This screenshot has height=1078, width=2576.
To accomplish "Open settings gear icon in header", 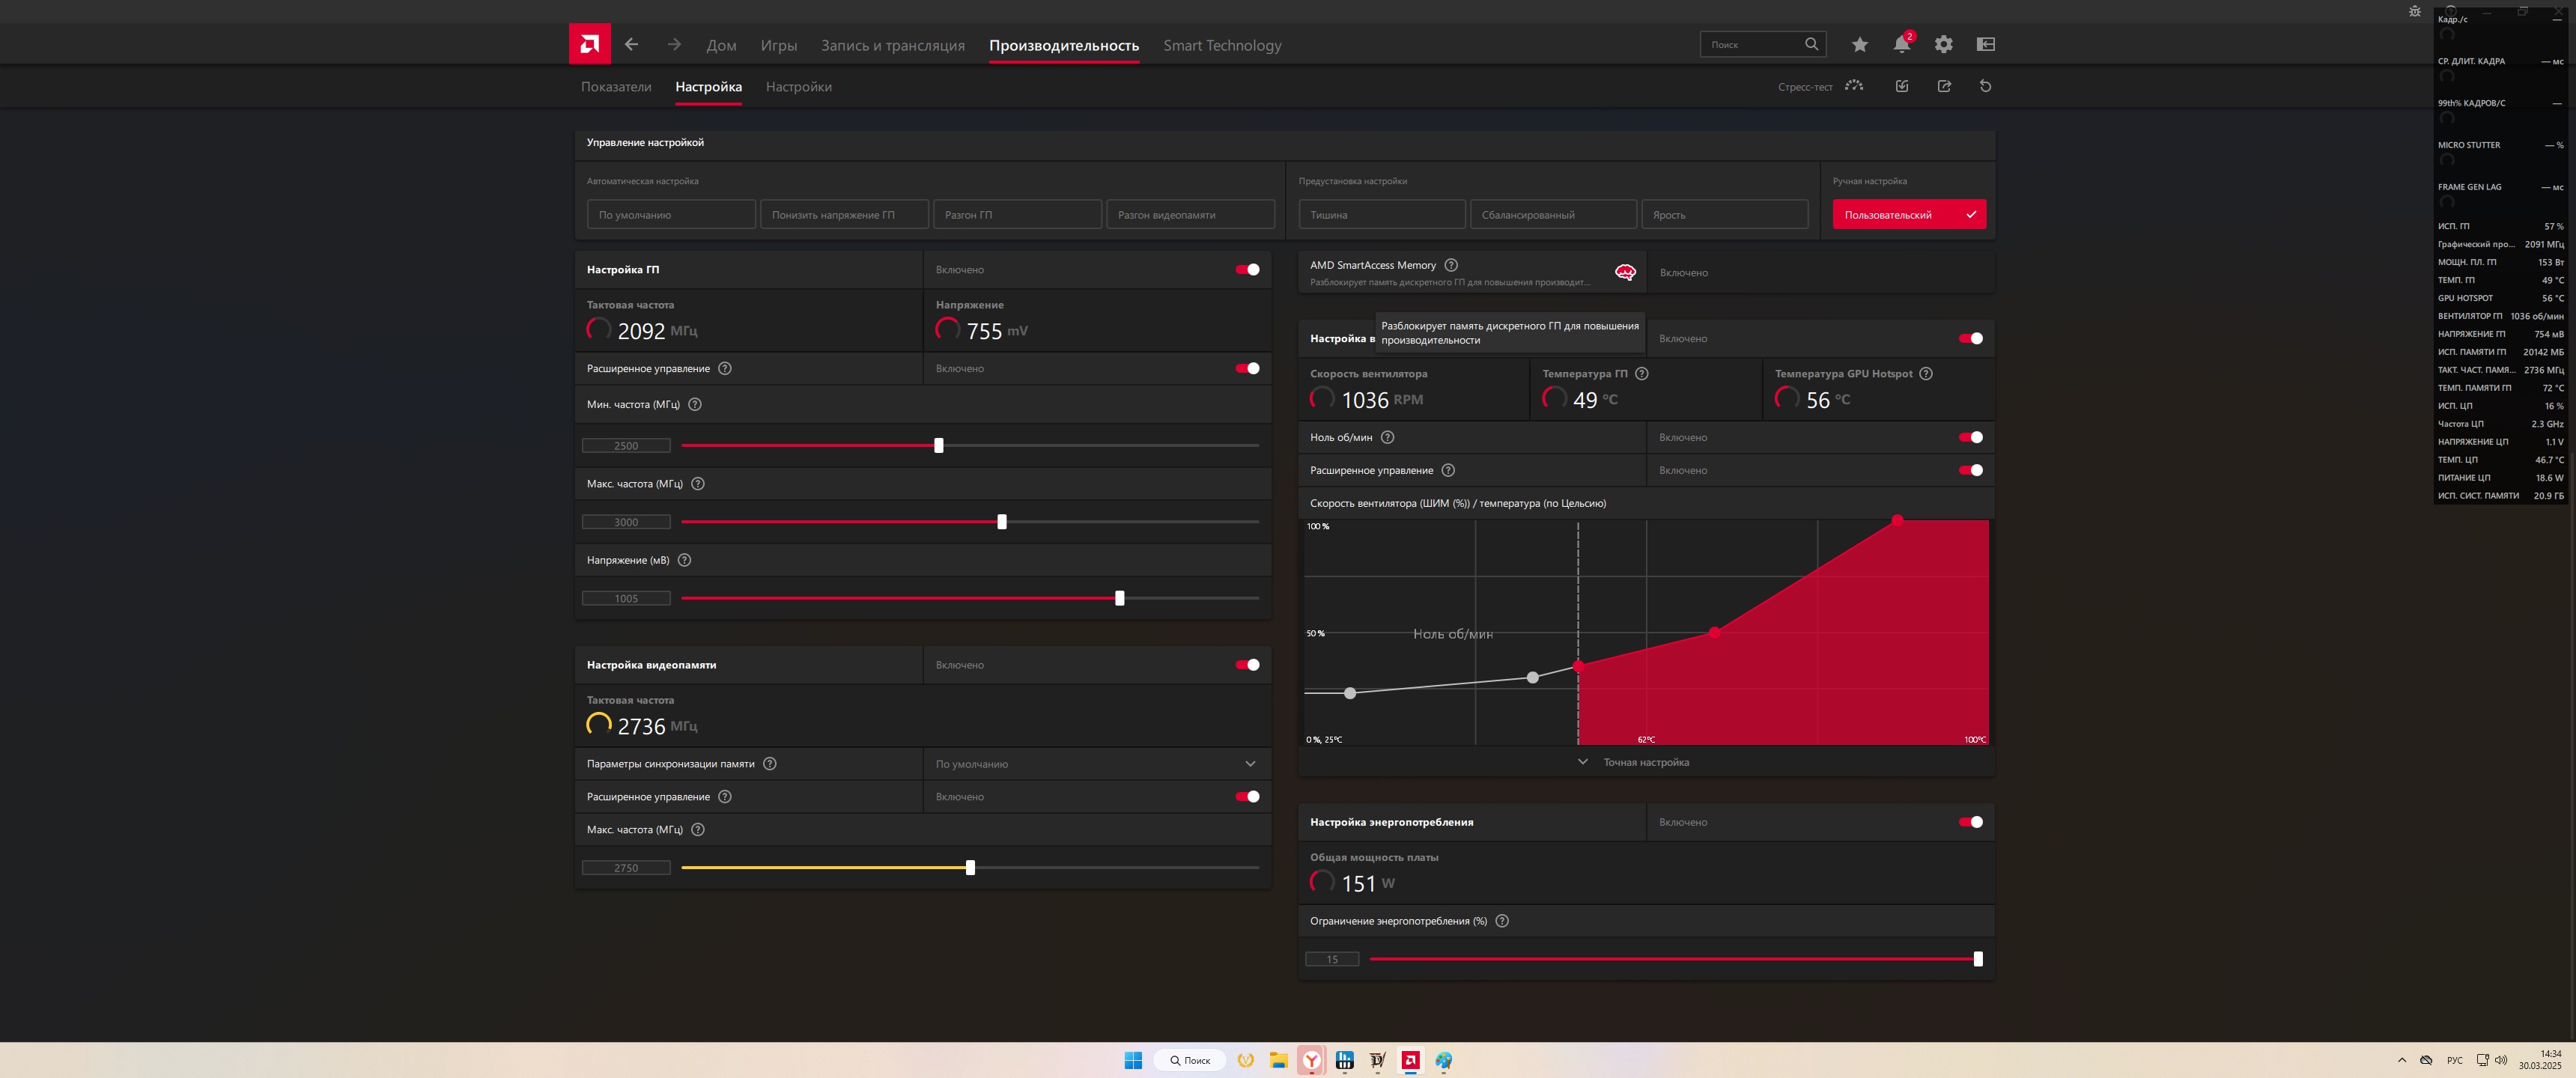I will [x=1943, y=44].
